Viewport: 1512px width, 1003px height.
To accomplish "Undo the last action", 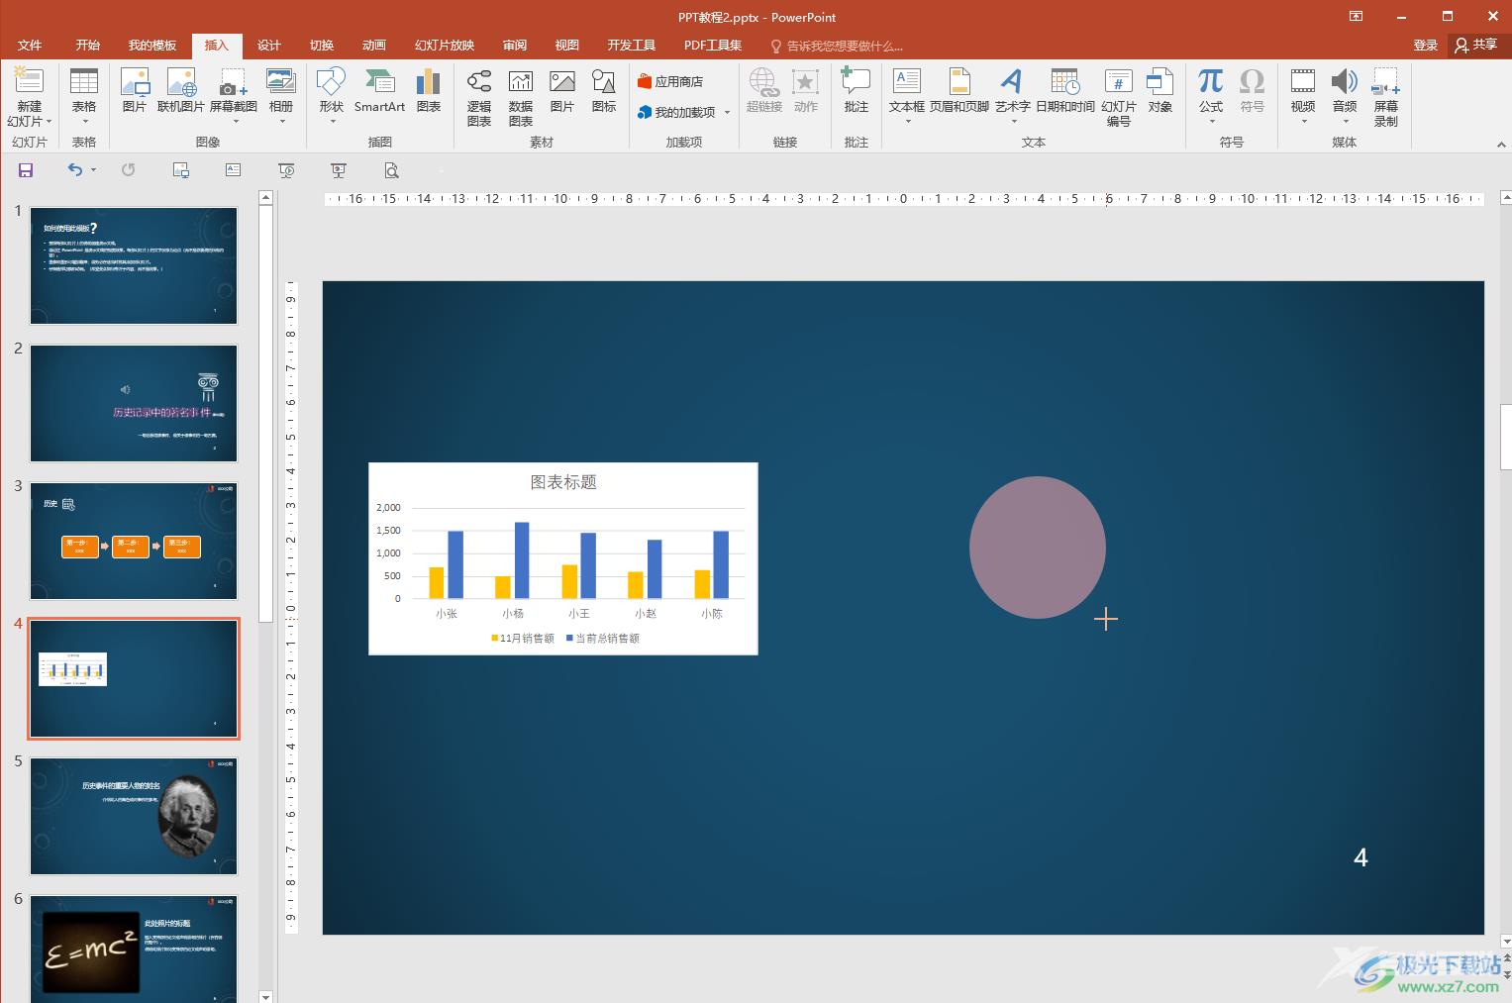I will 74,170.
